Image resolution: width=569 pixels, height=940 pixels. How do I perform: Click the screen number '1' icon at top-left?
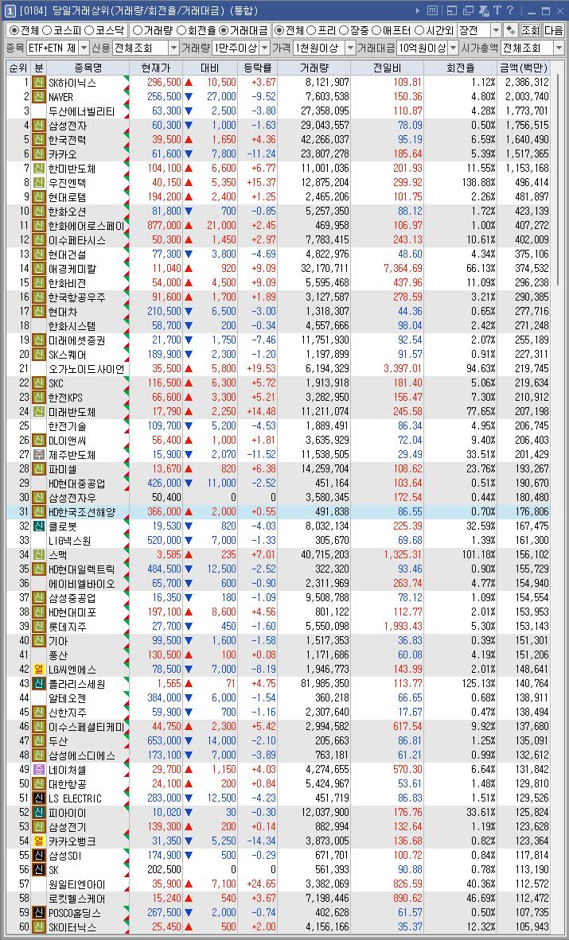click(x=10, y=11)
